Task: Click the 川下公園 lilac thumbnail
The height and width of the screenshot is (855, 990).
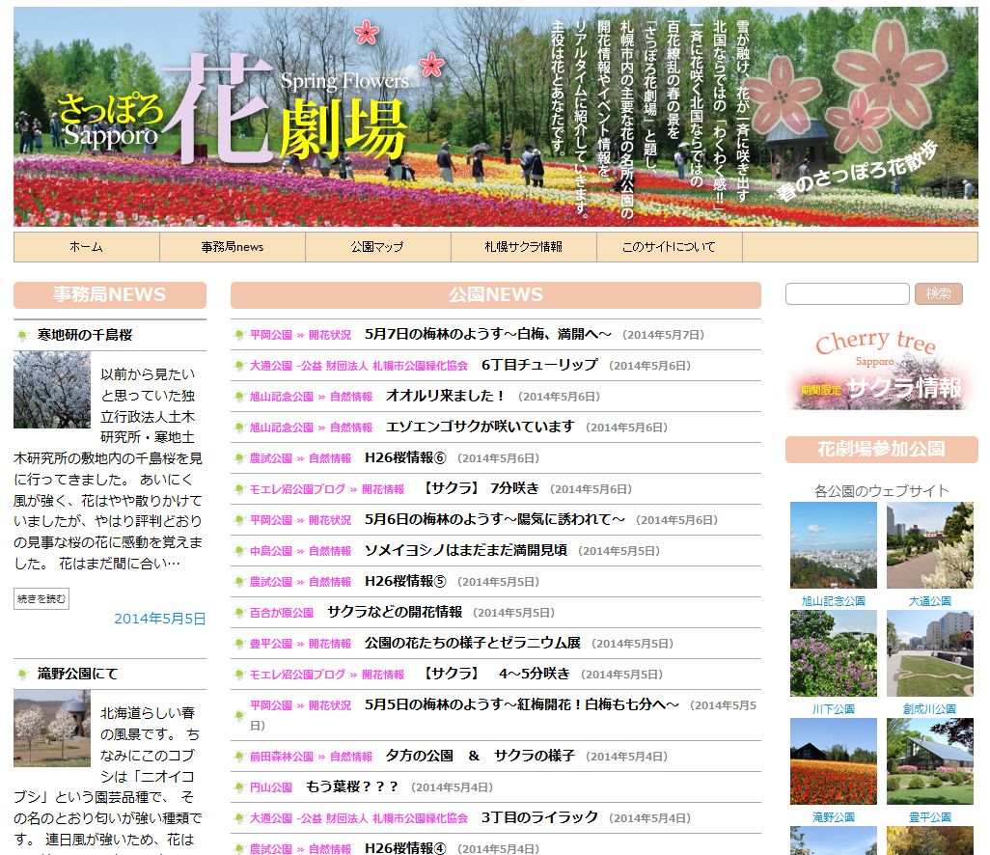Action: click(833, 653)
